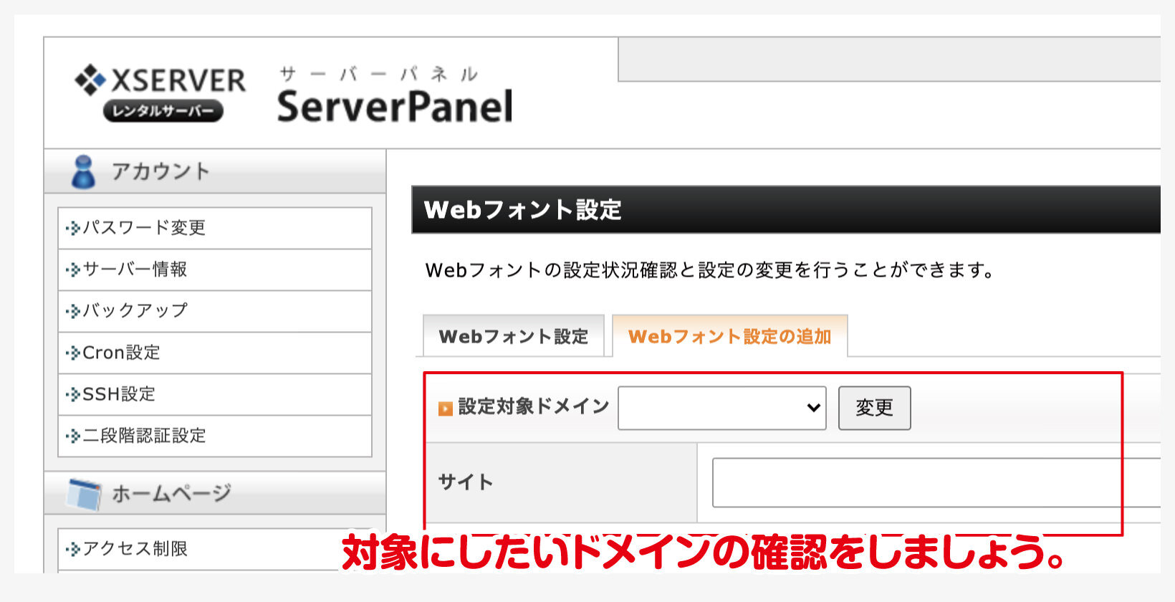Click the ServerPanel title logo
The height and width of the screenshot is (602, 1175).
pos(394,106)
